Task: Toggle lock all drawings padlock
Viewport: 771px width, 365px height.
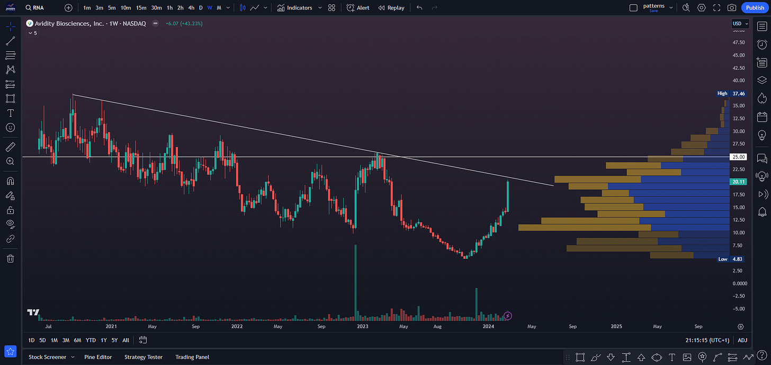Action: point(11,210)
